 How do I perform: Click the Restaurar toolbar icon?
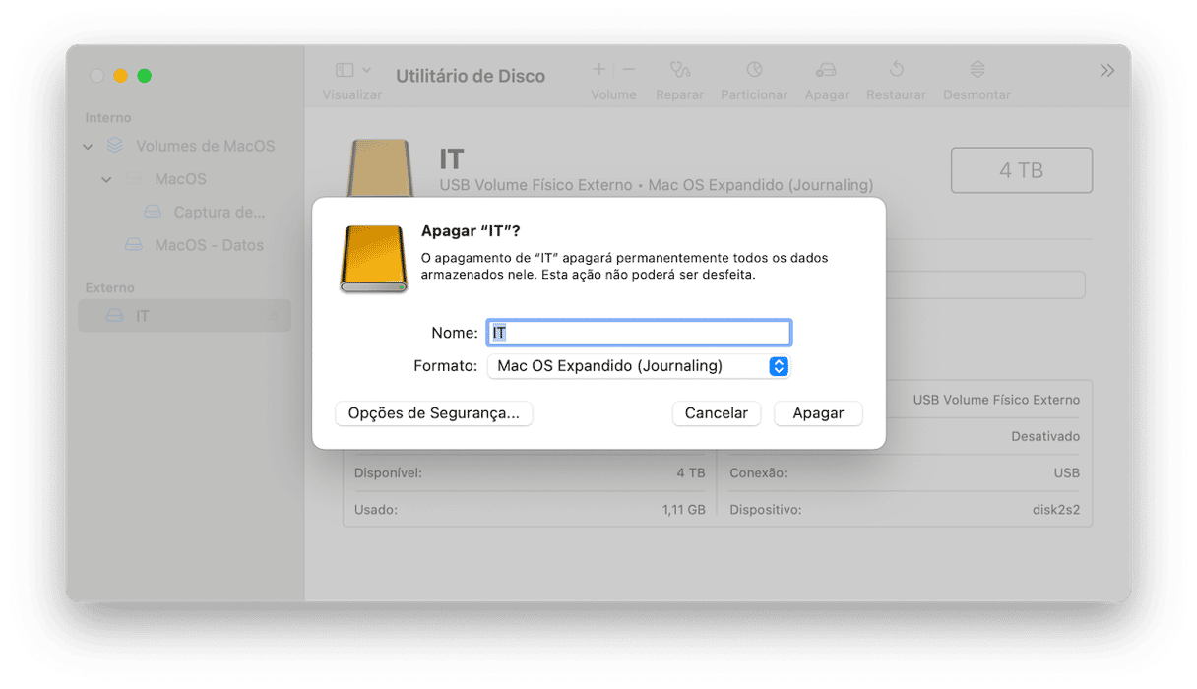[896, 71]
